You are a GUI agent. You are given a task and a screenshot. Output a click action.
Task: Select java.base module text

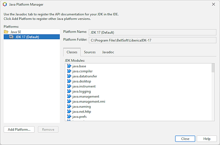79,66
